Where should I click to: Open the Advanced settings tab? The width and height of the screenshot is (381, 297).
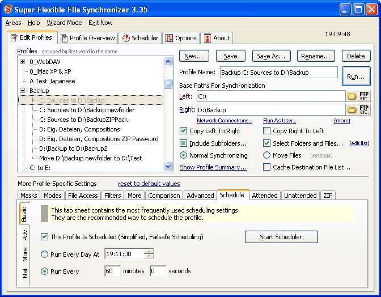pyautogui.click(x=200, y=196)
